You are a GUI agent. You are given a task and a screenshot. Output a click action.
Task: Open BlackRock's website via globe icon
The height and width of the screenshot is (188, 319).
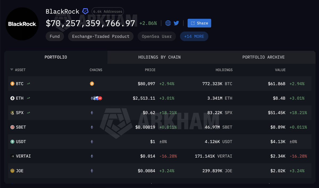coord(168,23)
